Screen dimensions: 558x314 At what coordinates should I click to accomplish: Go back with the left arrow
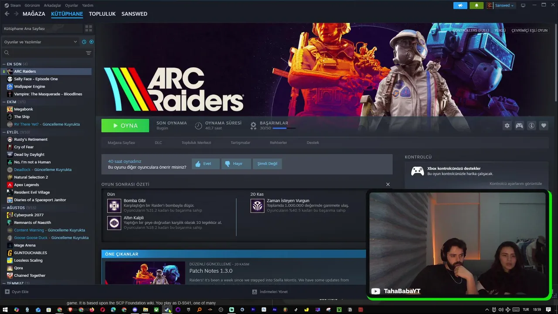coord(7,14)
